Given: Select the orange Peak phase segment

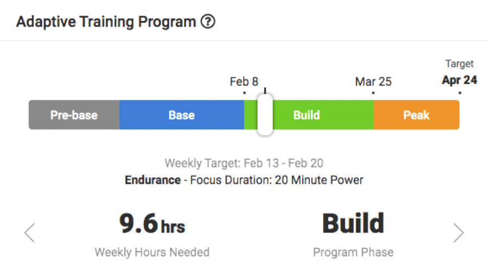Looking at the screenshot, I should click(417, 115).
